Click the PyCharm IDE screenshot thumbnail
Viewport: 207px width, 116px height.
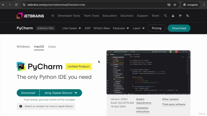[148, 72]
